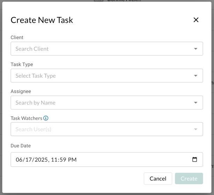Image resolution: width=214 pixels, height=195 pixels.
Task: Expand the Client dropdown arrow
Action: pyautogui.click(x=195, y=49)
